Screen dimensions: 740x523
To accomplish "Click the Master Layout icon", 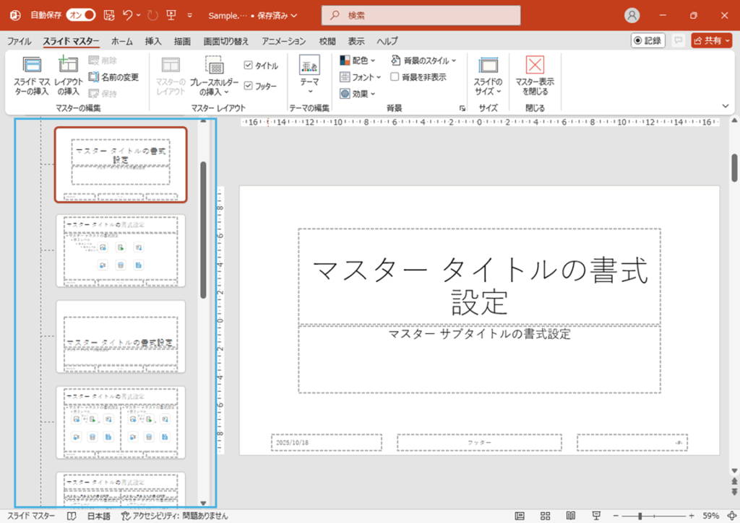I will point(171,77).
